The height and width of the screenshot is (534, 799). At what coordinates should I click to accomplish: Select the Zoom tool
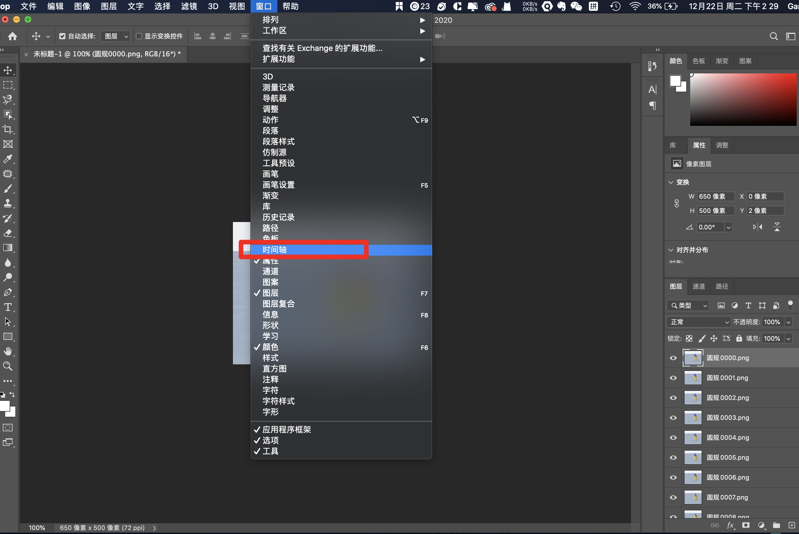tap(7, 366)
